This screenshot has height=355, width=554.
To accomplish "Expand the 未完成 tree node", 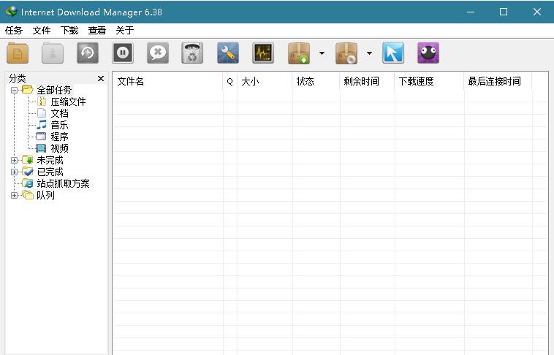I will point(14,161).
